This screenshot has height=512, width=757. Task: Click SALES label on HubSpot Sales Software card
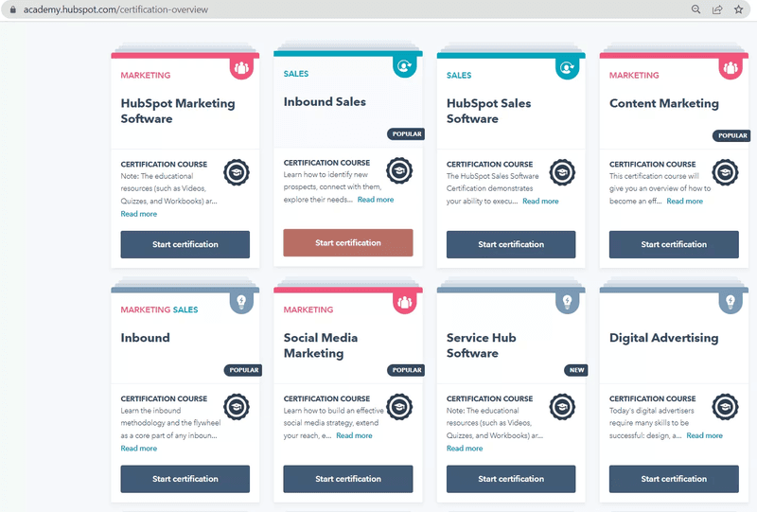[x=459, y=76]
